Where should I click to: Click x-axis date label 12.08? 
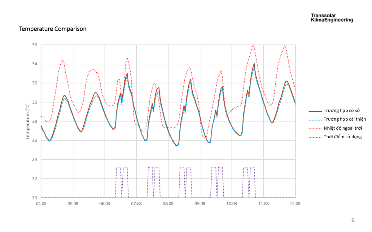point(295,204)
